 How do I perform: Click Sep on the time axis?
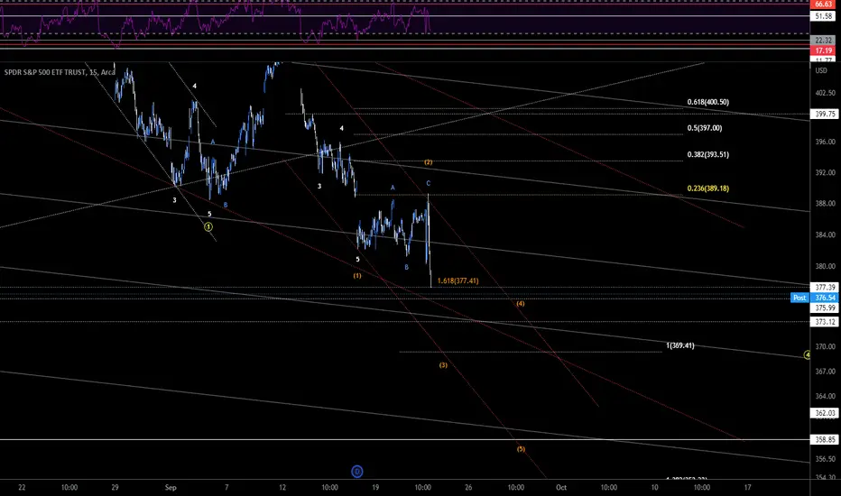[171, 487]
